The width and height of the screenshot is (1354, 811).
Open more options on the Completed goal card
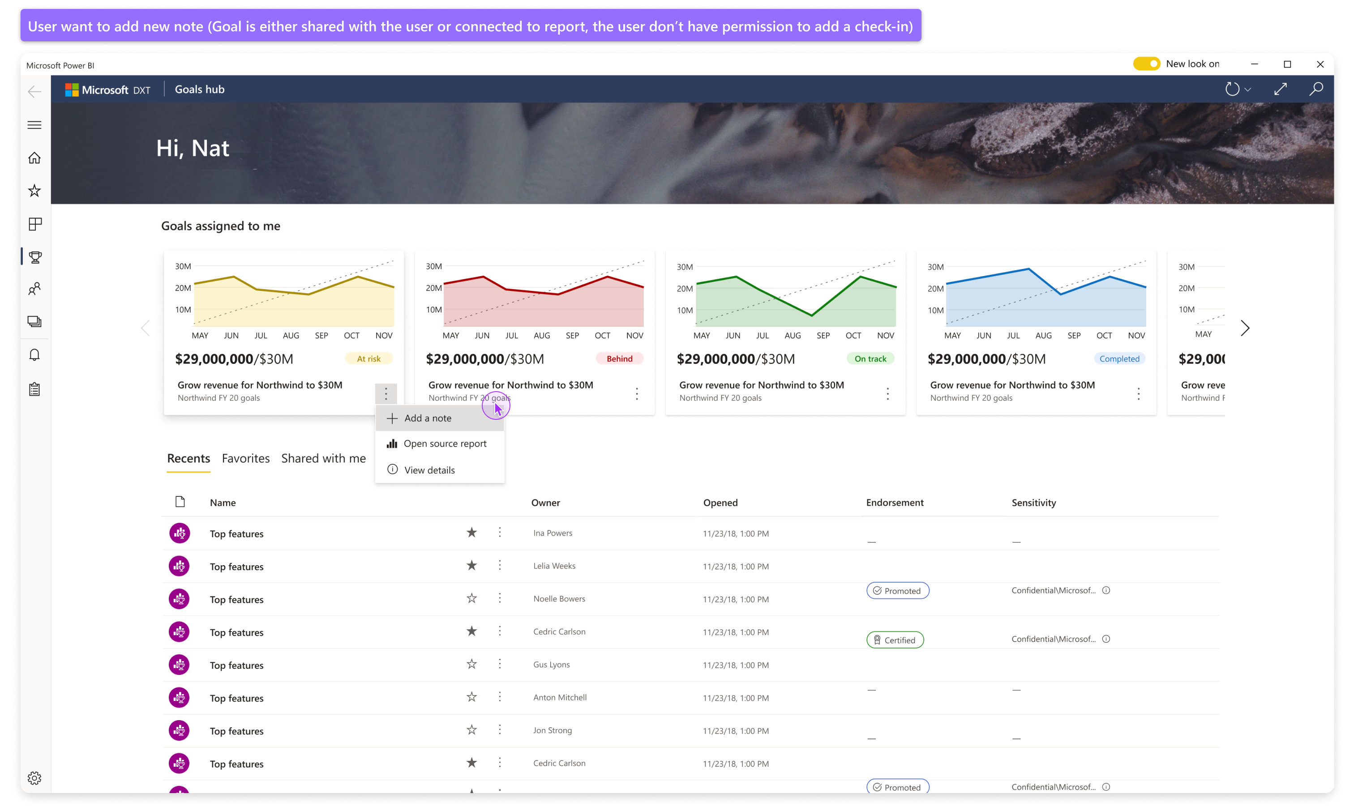1139,393
